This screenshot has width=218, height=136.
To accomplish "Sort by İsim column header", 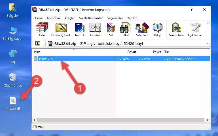I will point(74,52).
